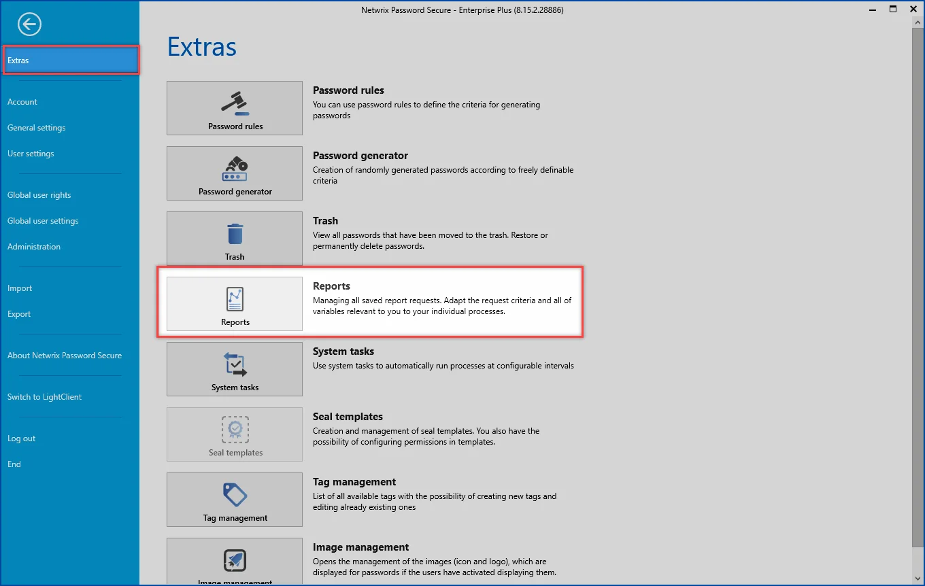Select the greyed-out Seal templates tile
Viewport: 925px width, 586px height.
coord(235,434)
